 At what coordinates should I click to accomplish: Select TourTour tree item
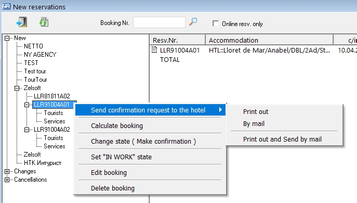tap(35, 80)
